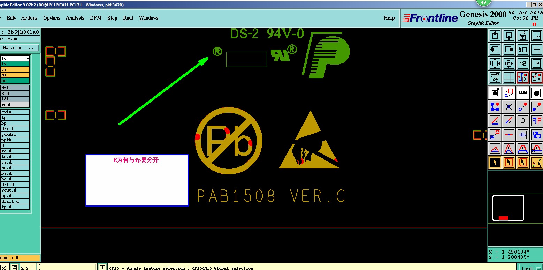Select the 'rout' layer row
Image resolution: width=543 pixels, height=270 pixels.
point(15,105)
